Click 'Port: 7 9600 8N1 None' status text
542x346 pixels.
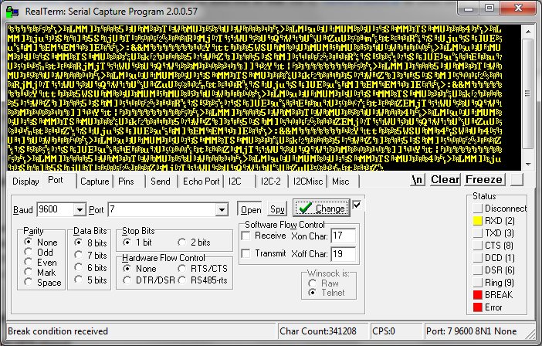(x=472, y=331)
